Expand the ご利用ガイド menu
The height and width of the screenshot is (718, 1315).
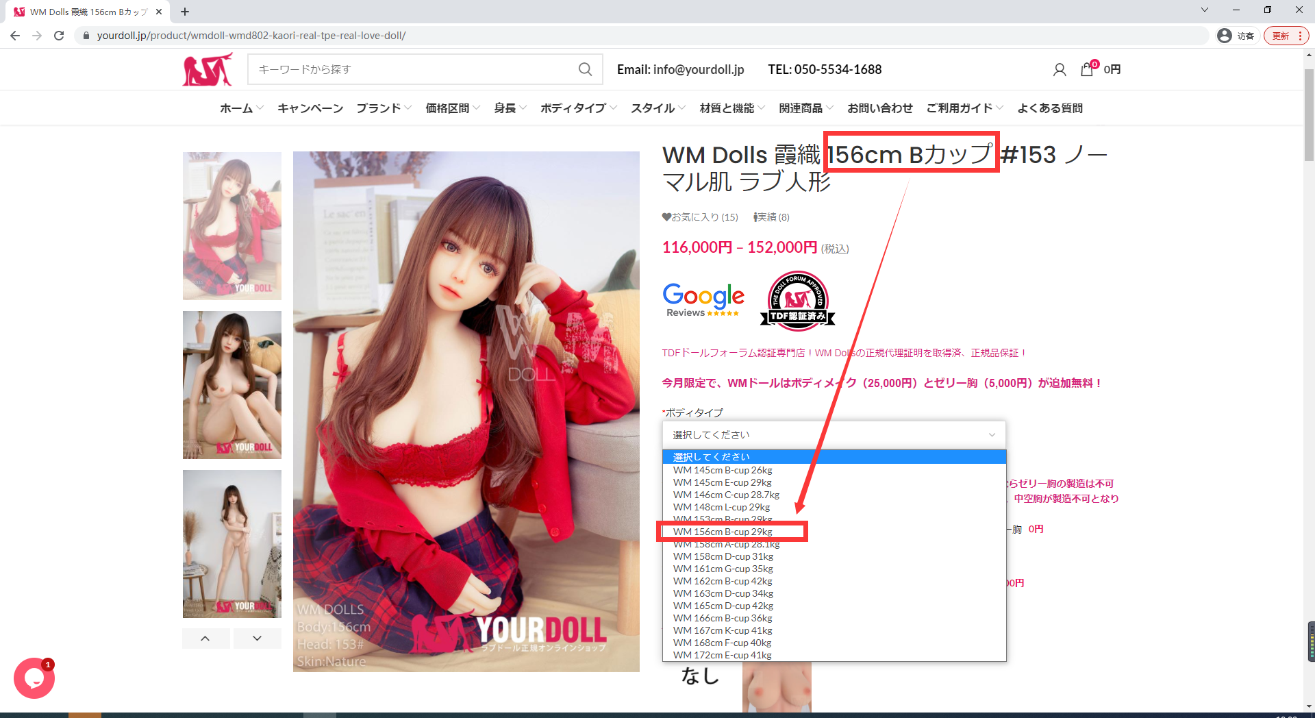(x=965, y=108)
